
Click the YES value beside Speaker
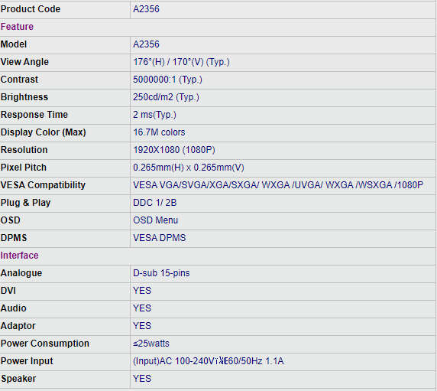coord(142,379)
